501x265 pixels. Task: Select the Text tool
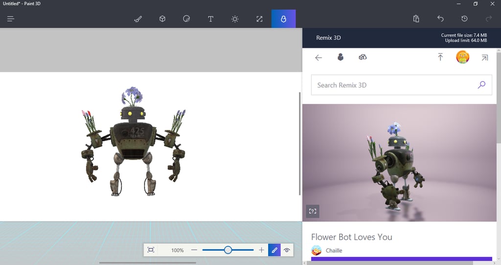point(210,19)
